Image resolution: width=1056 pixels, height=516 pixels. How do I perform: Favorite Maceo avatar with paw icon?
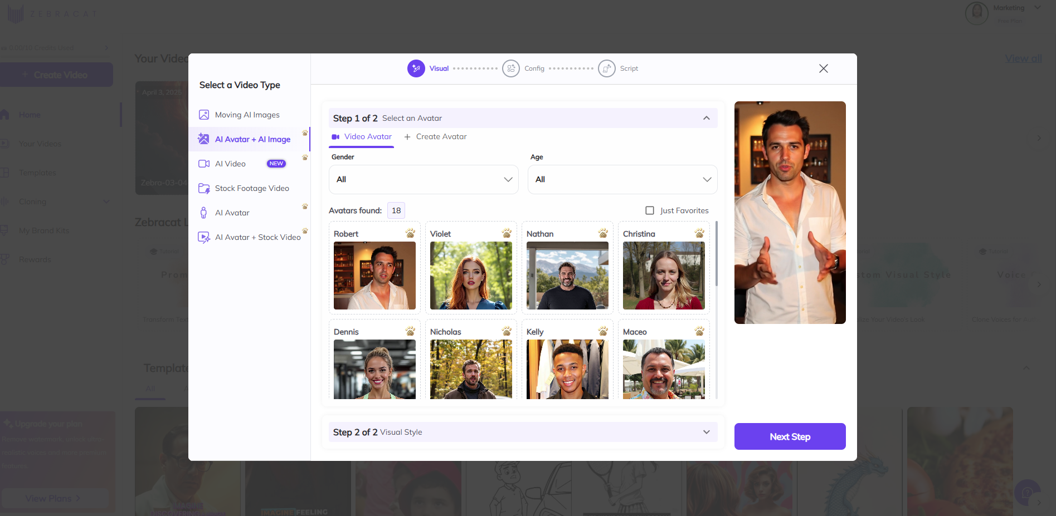(699, 331)
